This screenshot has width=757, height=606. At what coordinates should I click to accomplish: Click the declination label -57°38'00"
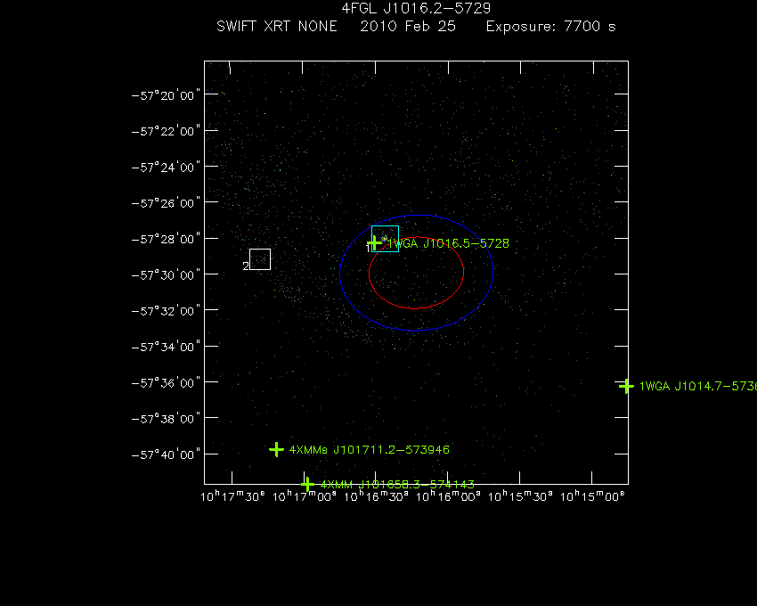coord(166,419)
